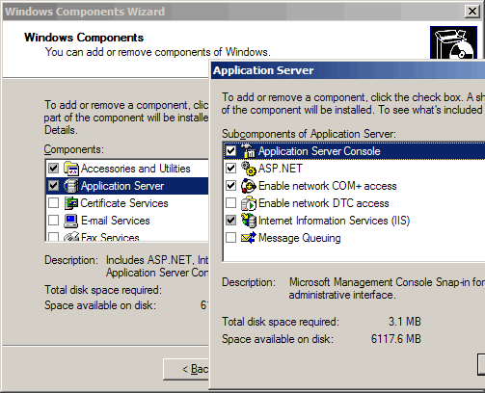
Task: Select E-mail Services row text
Action: pyautogui.click(x=116, y=221)
